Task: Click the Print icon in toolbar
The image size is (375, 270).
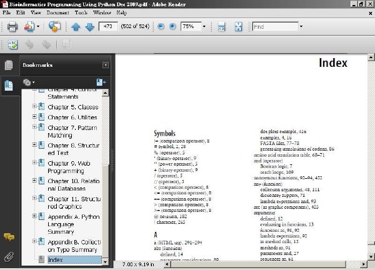Action: tap(12, 26)
